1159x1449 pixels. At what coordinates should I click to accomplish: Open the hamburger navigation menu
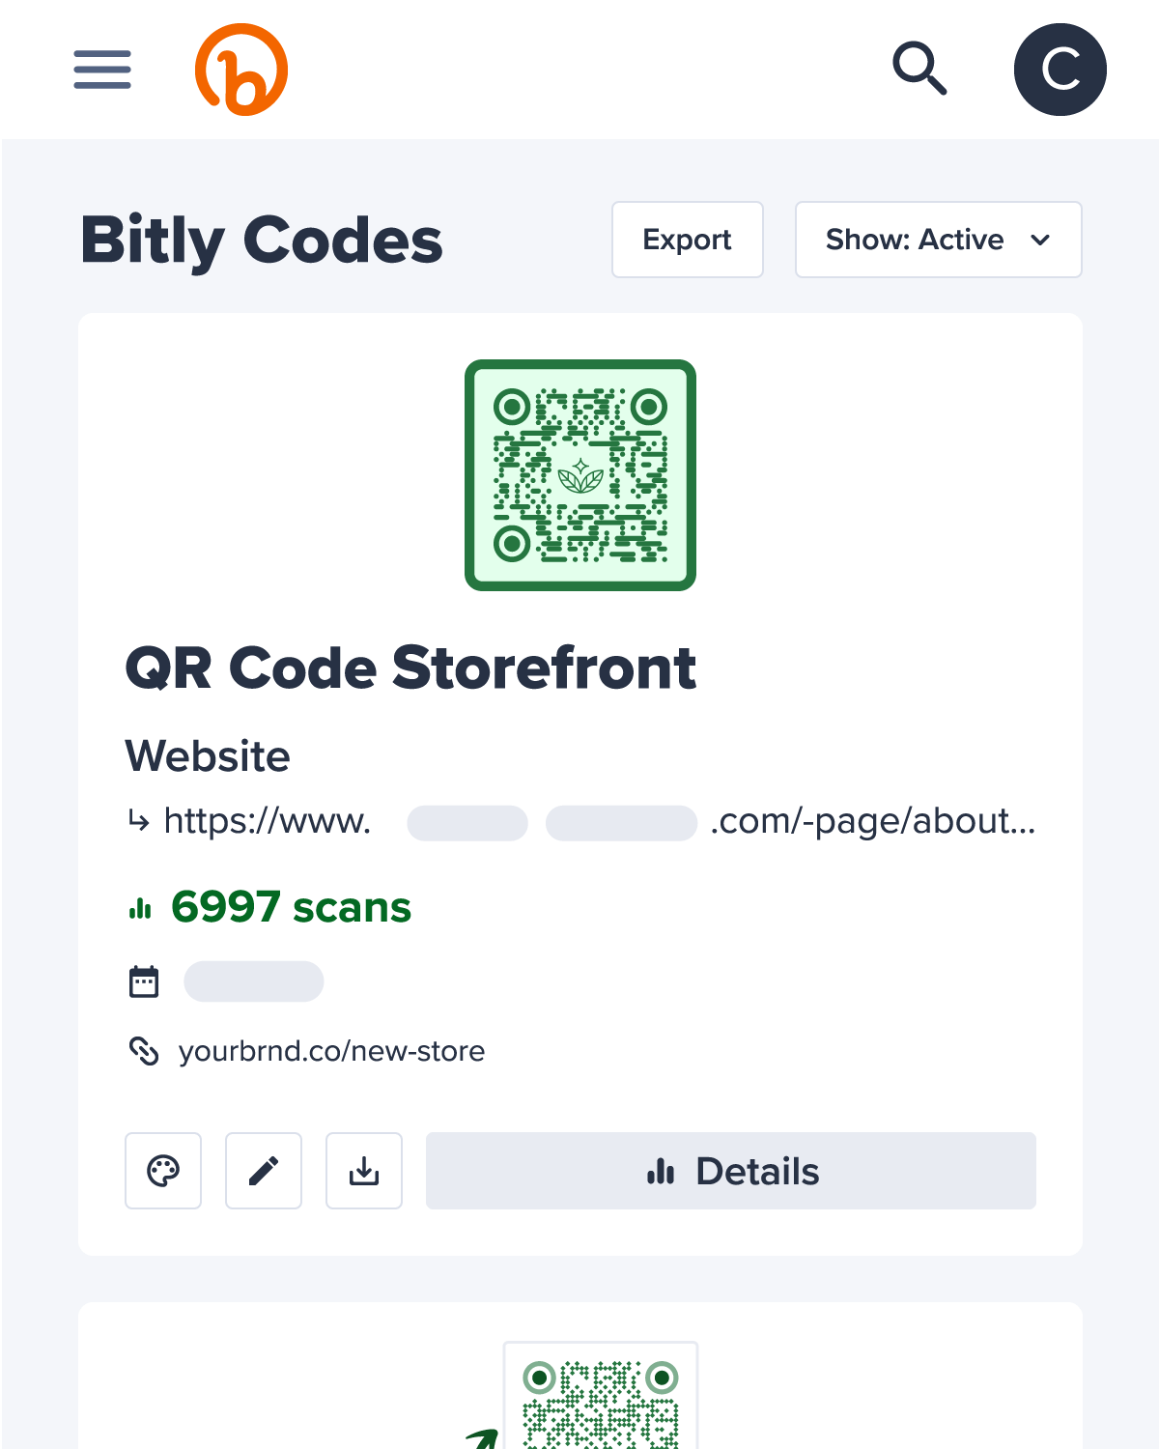(x=101, y=70)
